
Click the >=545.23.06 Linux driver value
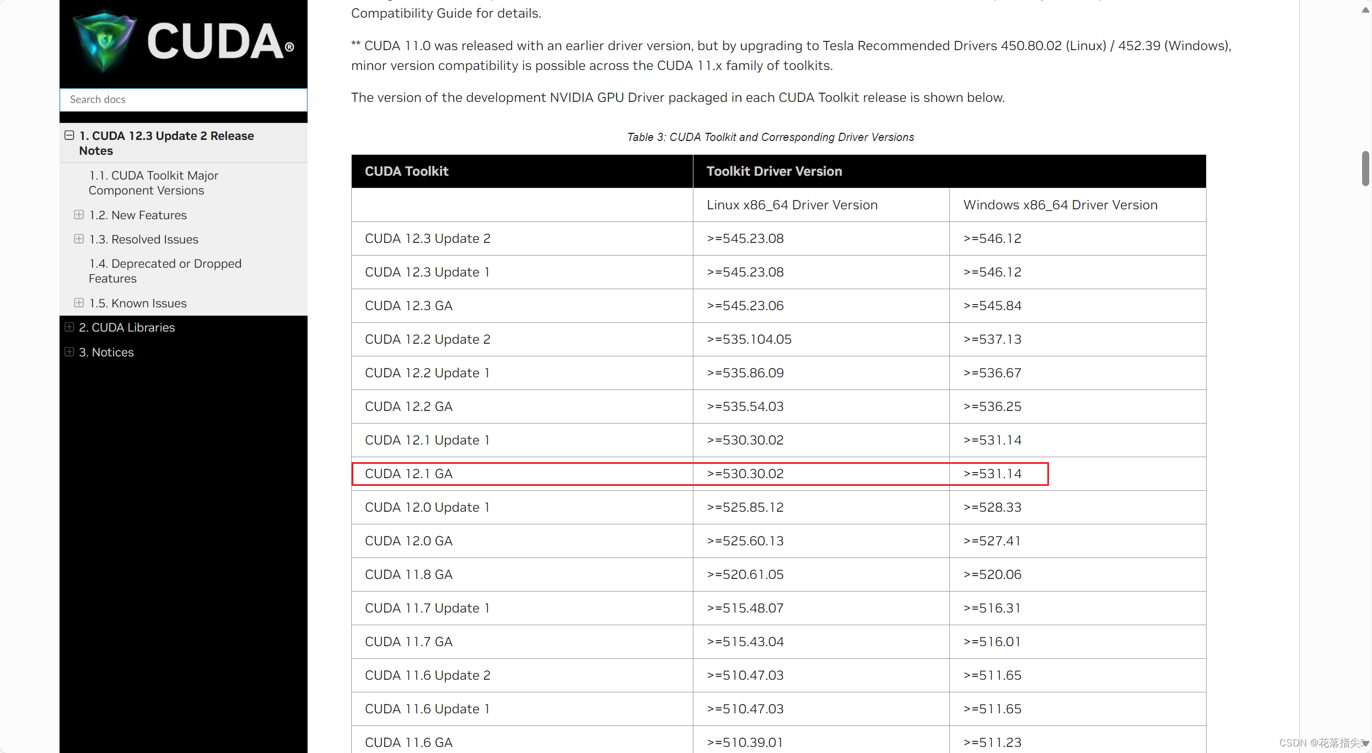coord(745,306)
